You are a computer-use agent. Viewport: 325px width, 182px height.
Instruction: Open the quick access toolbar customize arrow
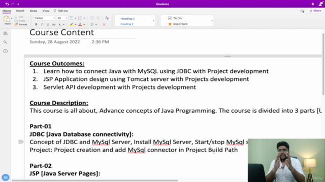[x=18, y=4]
